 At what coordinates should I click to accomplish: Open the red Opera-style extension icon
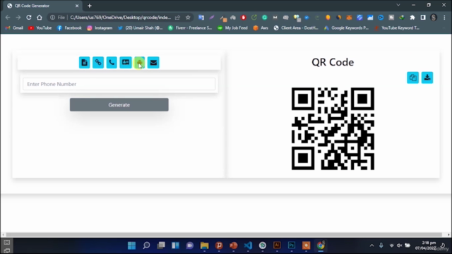243,18
